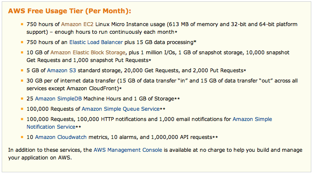Click the orange bullet beside the EC2 item
The image size is (313, 174).
tap(22, 24)
